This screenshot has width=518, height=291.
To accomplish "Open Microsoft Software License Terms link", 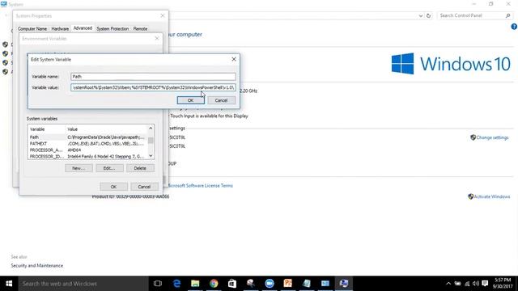I will [201, 186].
